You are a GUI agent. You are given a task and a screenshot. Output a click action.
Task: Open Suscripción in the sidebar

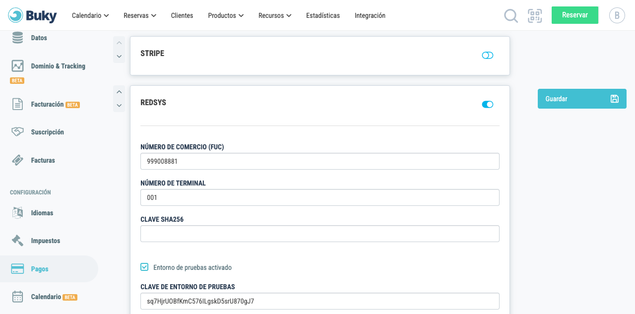pyautogui.click(x=48, y=132)
